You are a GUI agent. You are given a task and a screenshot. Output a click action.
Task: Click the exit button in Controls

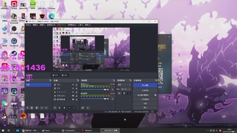(145, 108)
